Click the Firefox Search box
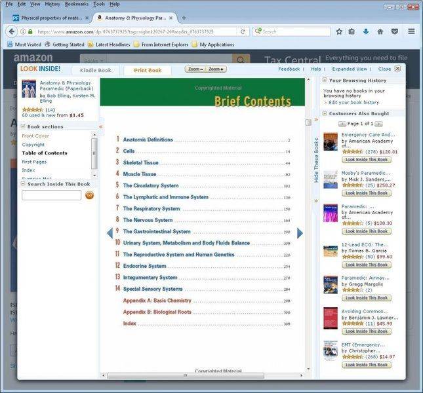This screenshot has width=423, height=393. coord(291,31)
